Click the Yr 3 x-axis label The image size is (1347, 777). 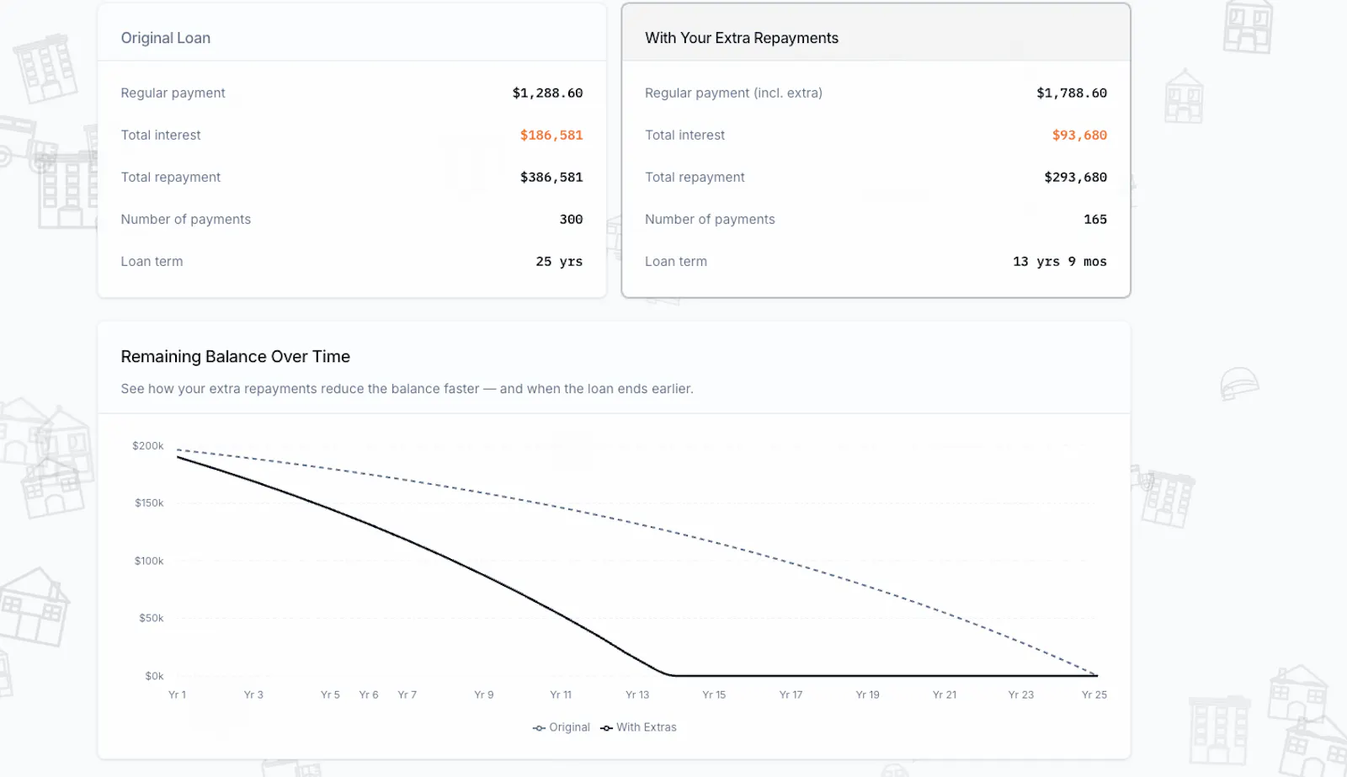pyautogui.click(x=253, y=695)
